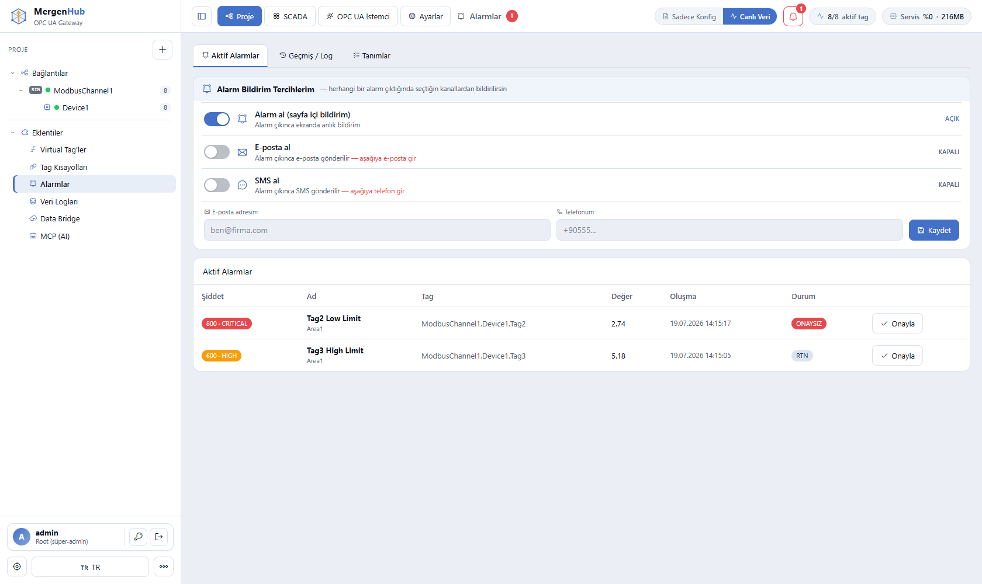Click the admin key icon

tap(139, 537)
